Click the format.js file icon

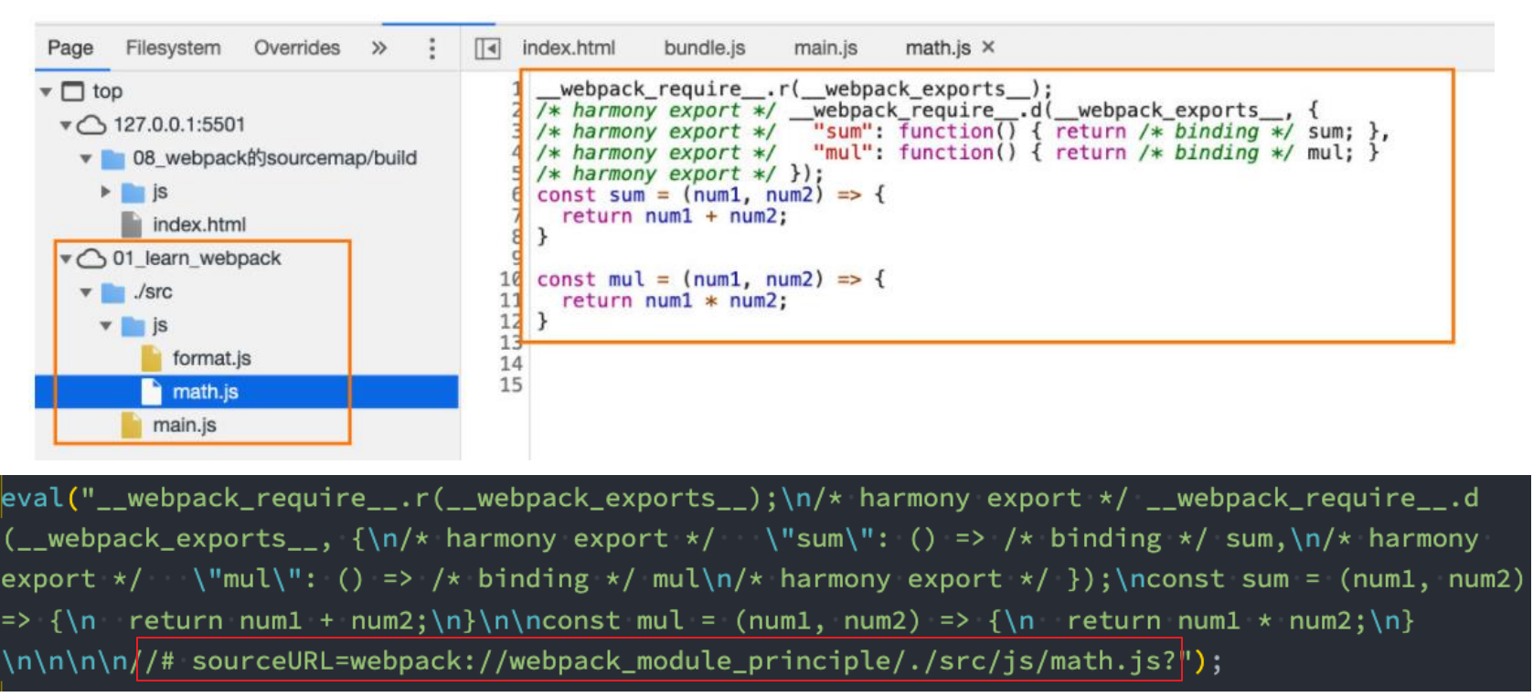tap(152, 359)
